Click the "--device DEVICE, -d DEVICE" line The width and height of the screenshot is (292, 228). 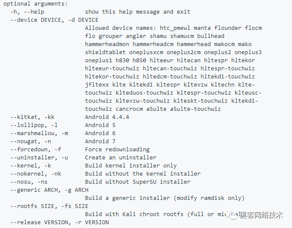(54, 20)
